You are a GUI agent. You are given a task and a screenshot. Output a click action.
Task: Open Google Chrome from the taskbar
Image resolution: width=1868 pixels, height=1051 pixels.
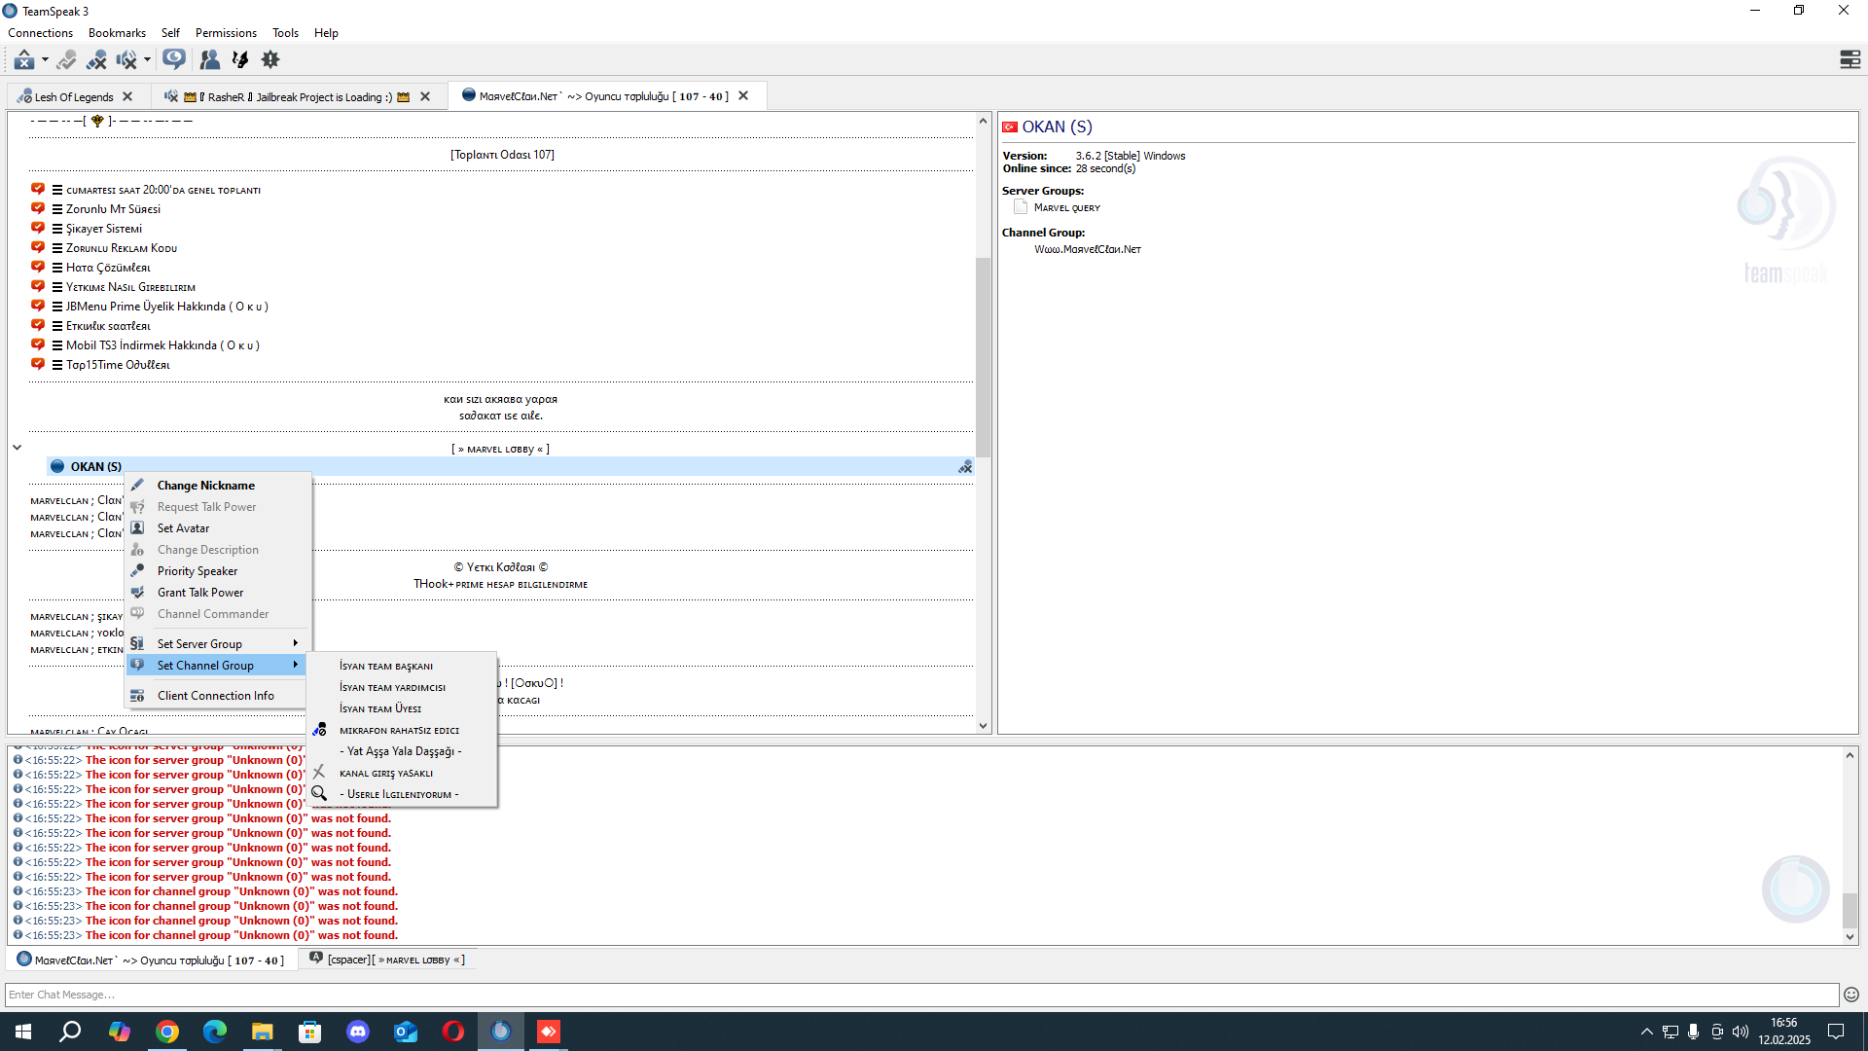[167, 1032]
